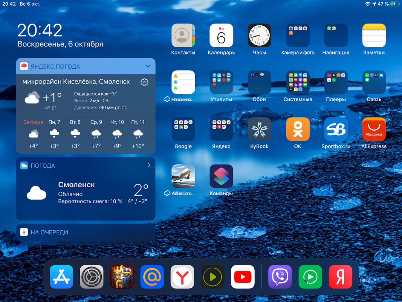
Task: Open the OK Odnoklassniki app
Action: click(x=298, y=129)
